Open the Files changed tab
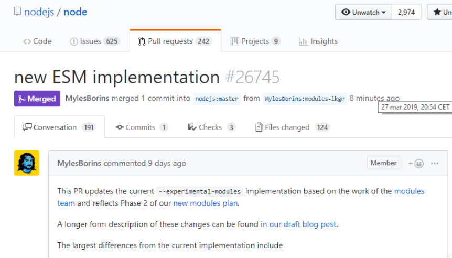 (293, 127)
